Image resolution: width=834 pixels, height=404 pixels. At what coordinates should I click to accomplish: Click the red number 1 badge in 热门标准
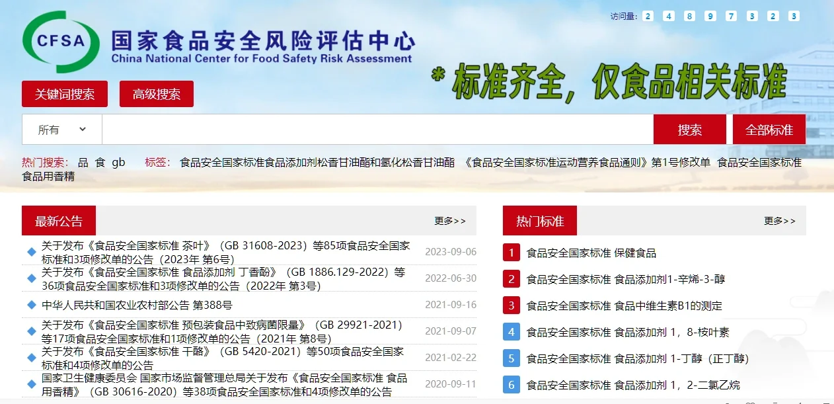[x=511, y=252]
